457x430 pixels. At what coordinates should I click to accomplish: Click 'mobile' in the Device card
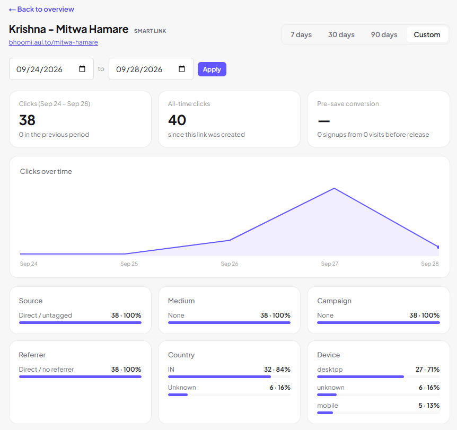[328, 406]
